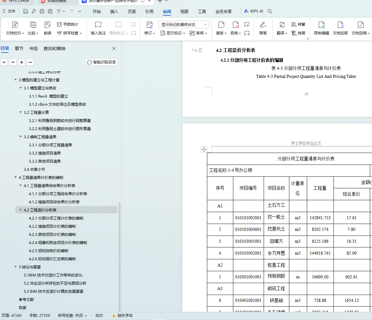The width and height of the screenshot is (372, 320).
Task: Collapse the '3.1 模型建立与修改' node
Action: [x=20, y=88]
